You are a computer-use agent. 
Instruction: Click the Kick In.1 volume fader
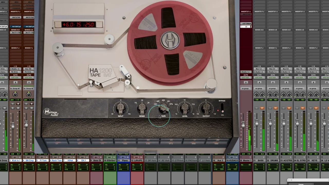[x=13, y=125]
